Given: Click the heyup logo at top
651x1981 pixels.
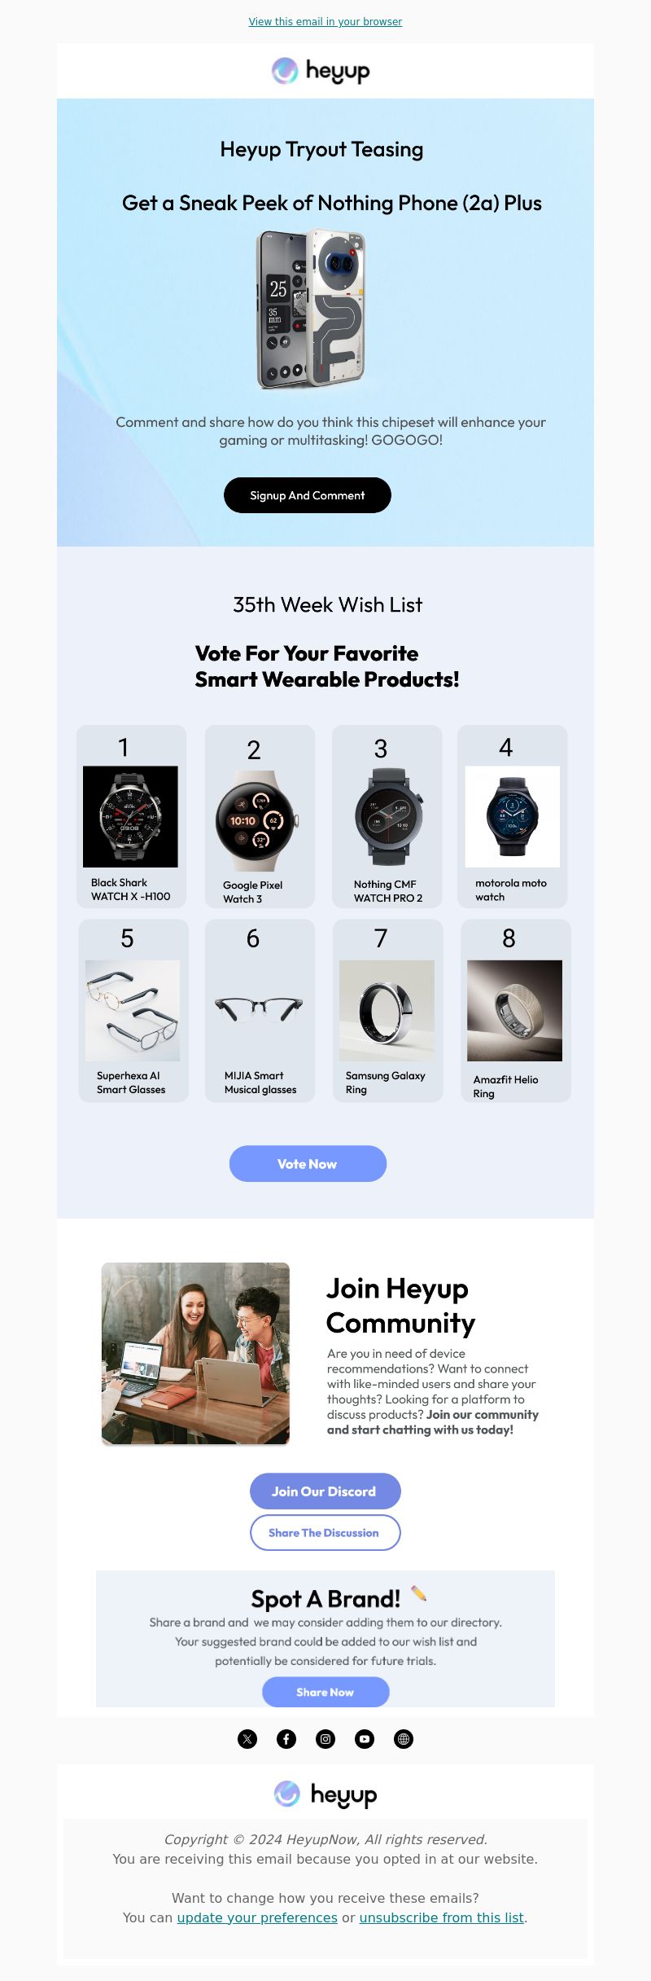Looking at the screenshot, I should coord(321,71).
